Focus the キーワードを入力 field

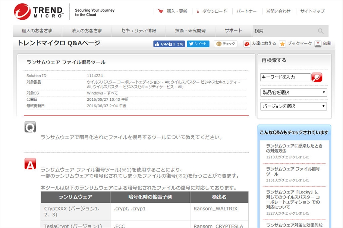point(286,77)
